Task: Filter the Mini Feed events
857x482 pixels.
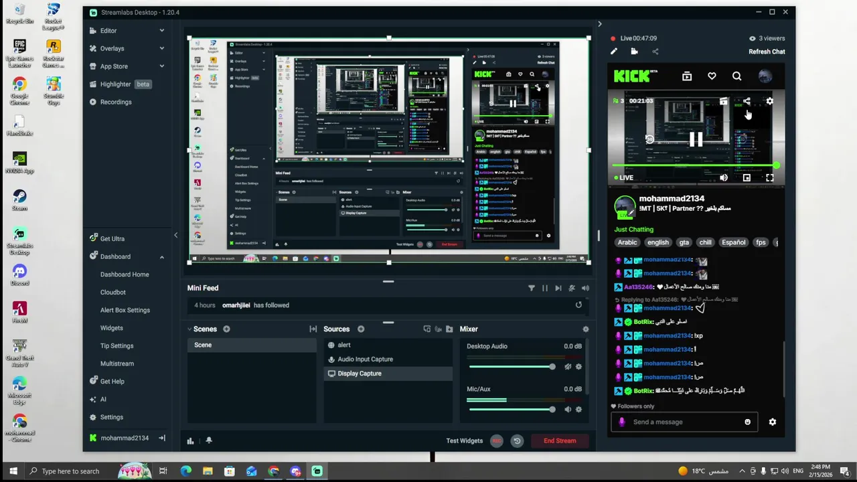Action: coord(532,288)
